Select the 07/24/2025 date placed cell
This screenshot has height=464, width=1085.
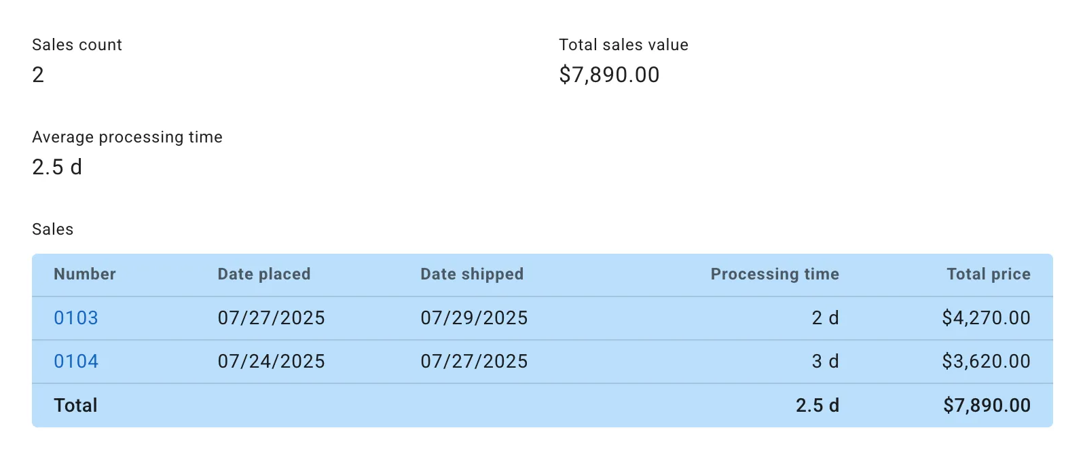[x=271, y=361]
